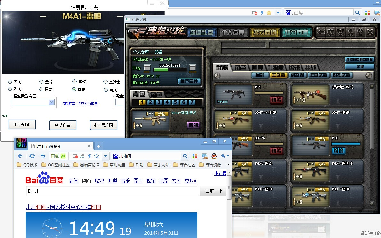Open trophy ranking icon in CrossFire top bar
The width and height of the screenshot is (381, 238).
coord(340,32)
